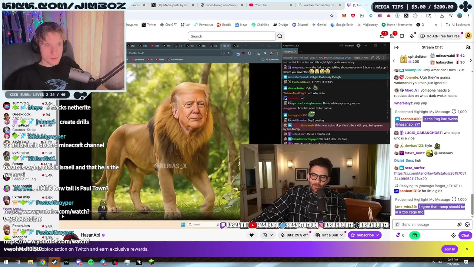Open the Windows Start menu
Image resolution: width=474 pixels, height=267 pixels.
point(6,262)
